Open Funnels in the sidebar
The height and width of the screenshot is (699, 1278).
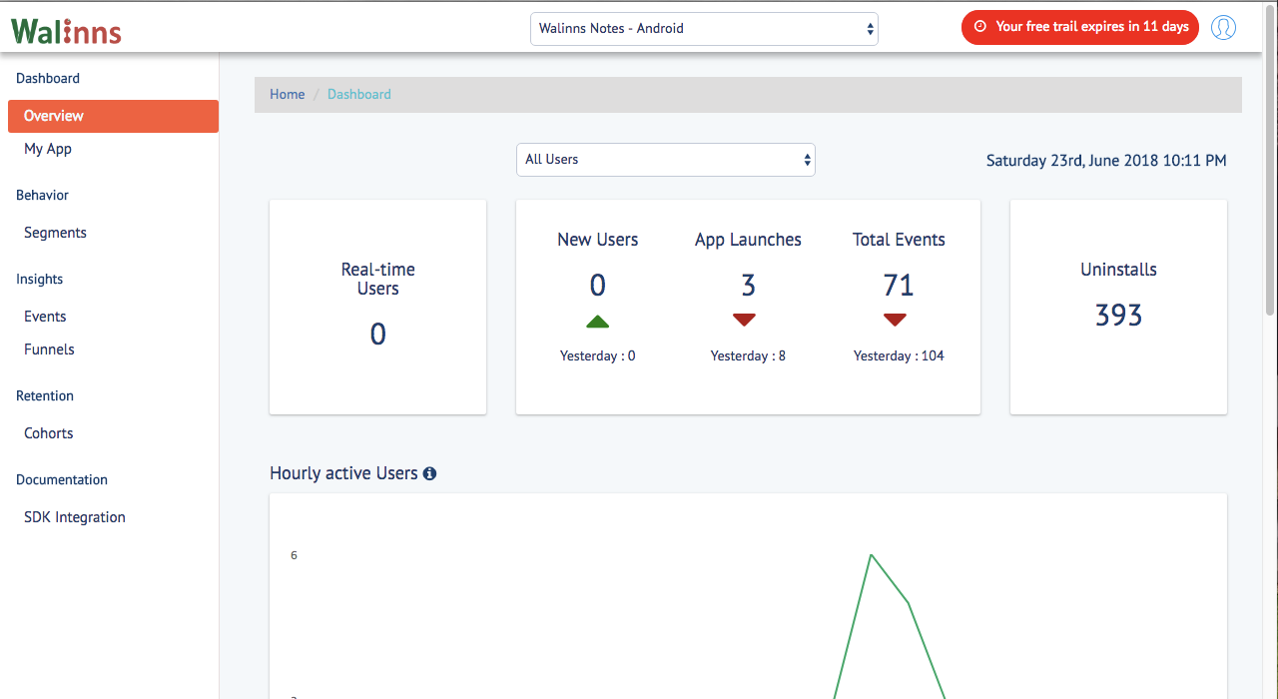pos(49,349)
